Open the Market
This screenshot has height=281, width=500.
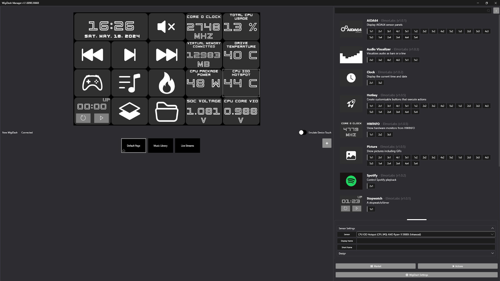(376, 266)
